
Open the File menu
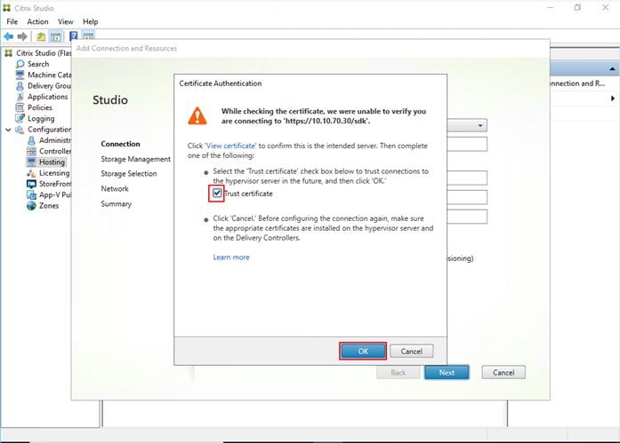coord(12,21)
